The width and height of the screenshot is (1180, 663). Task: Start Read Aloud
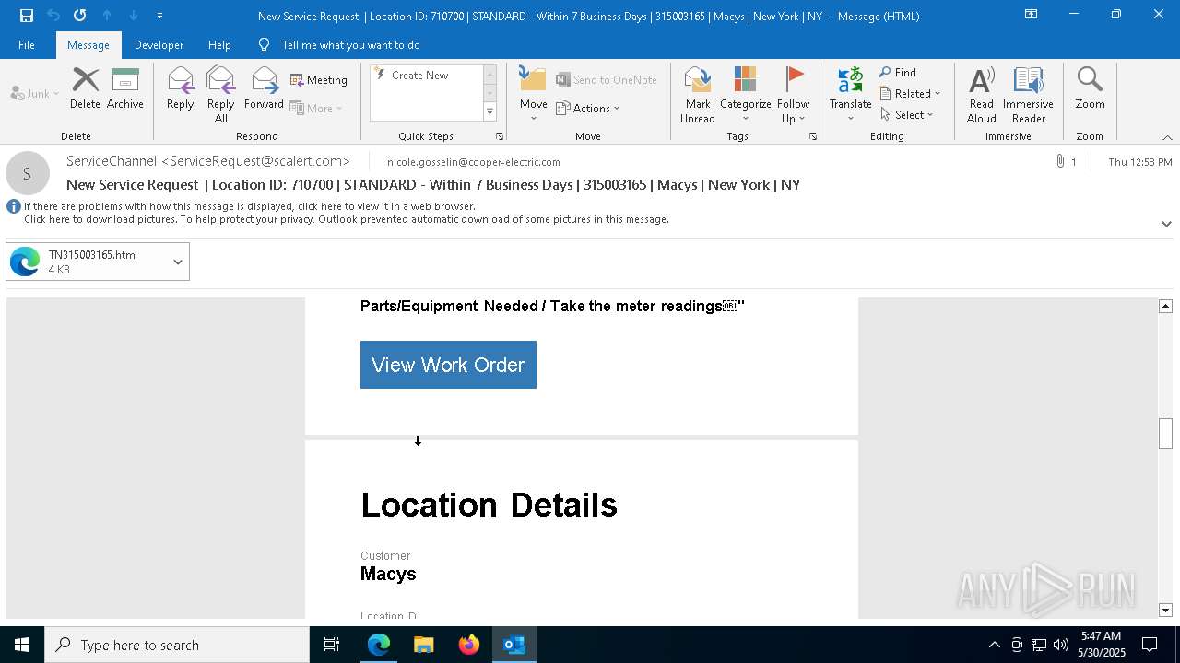[x=982, y=95]
